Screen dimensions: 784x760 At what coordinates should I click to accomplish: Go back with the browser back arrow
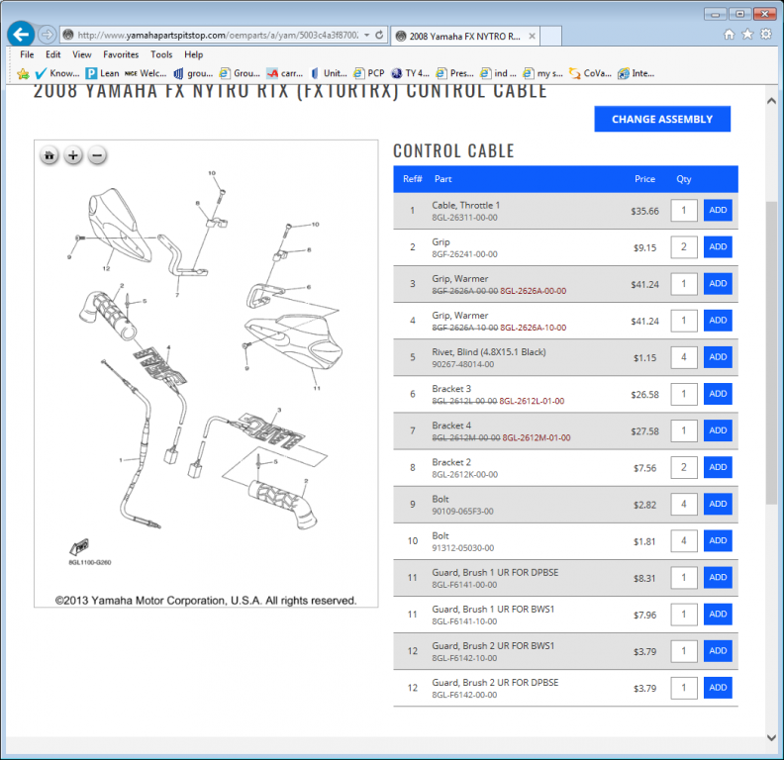(x=21, y=35)
